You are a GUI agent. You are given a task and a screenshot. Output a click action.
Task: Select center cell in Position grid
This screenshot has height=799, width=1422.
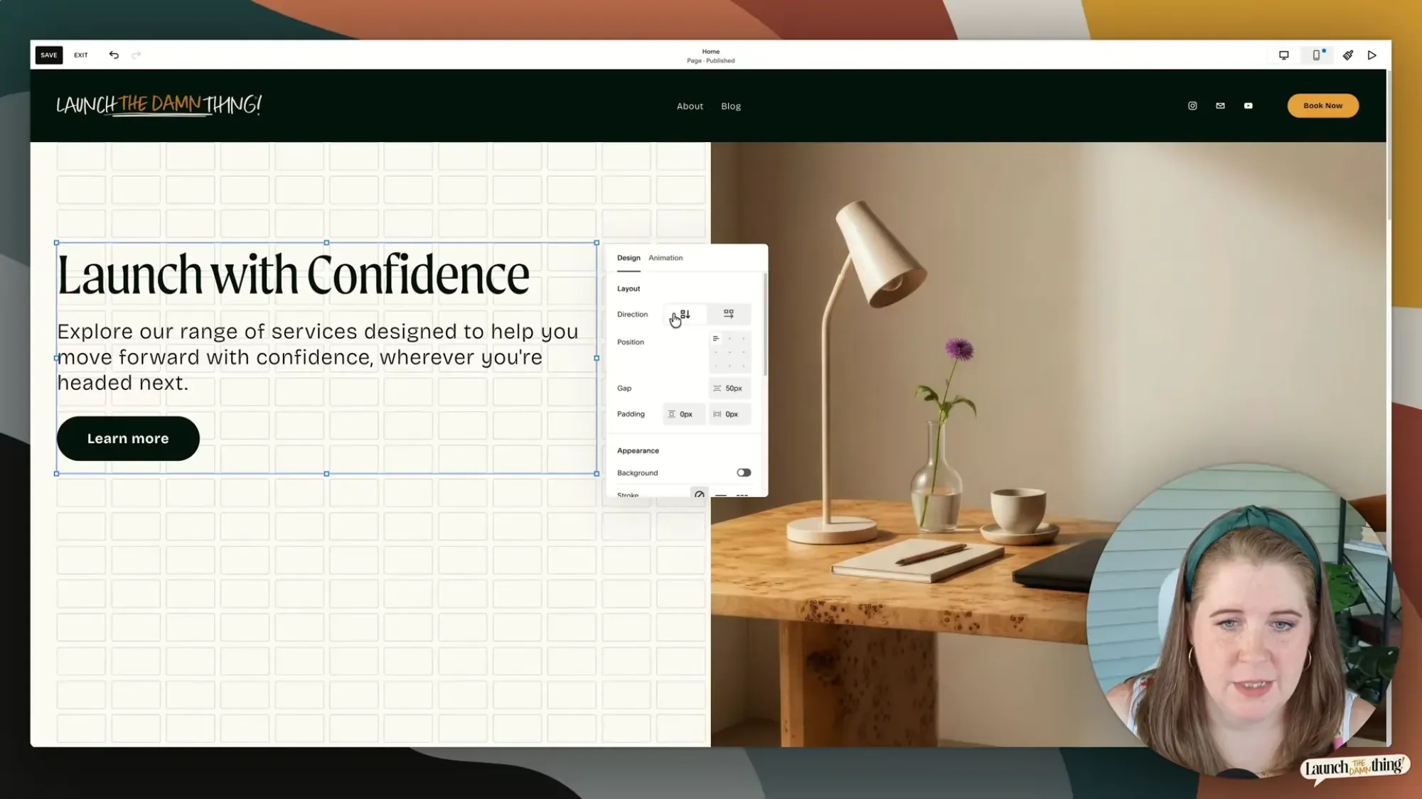pos(729,352)
